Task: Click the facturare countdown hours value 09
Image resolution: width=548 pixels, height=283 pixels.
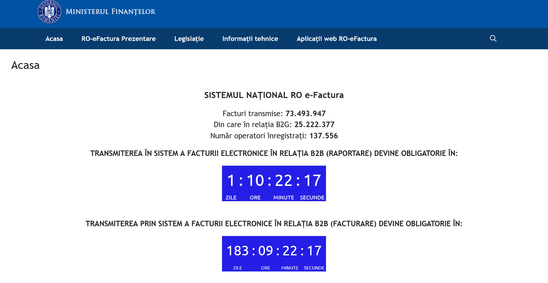Action: tap(266, 251)
